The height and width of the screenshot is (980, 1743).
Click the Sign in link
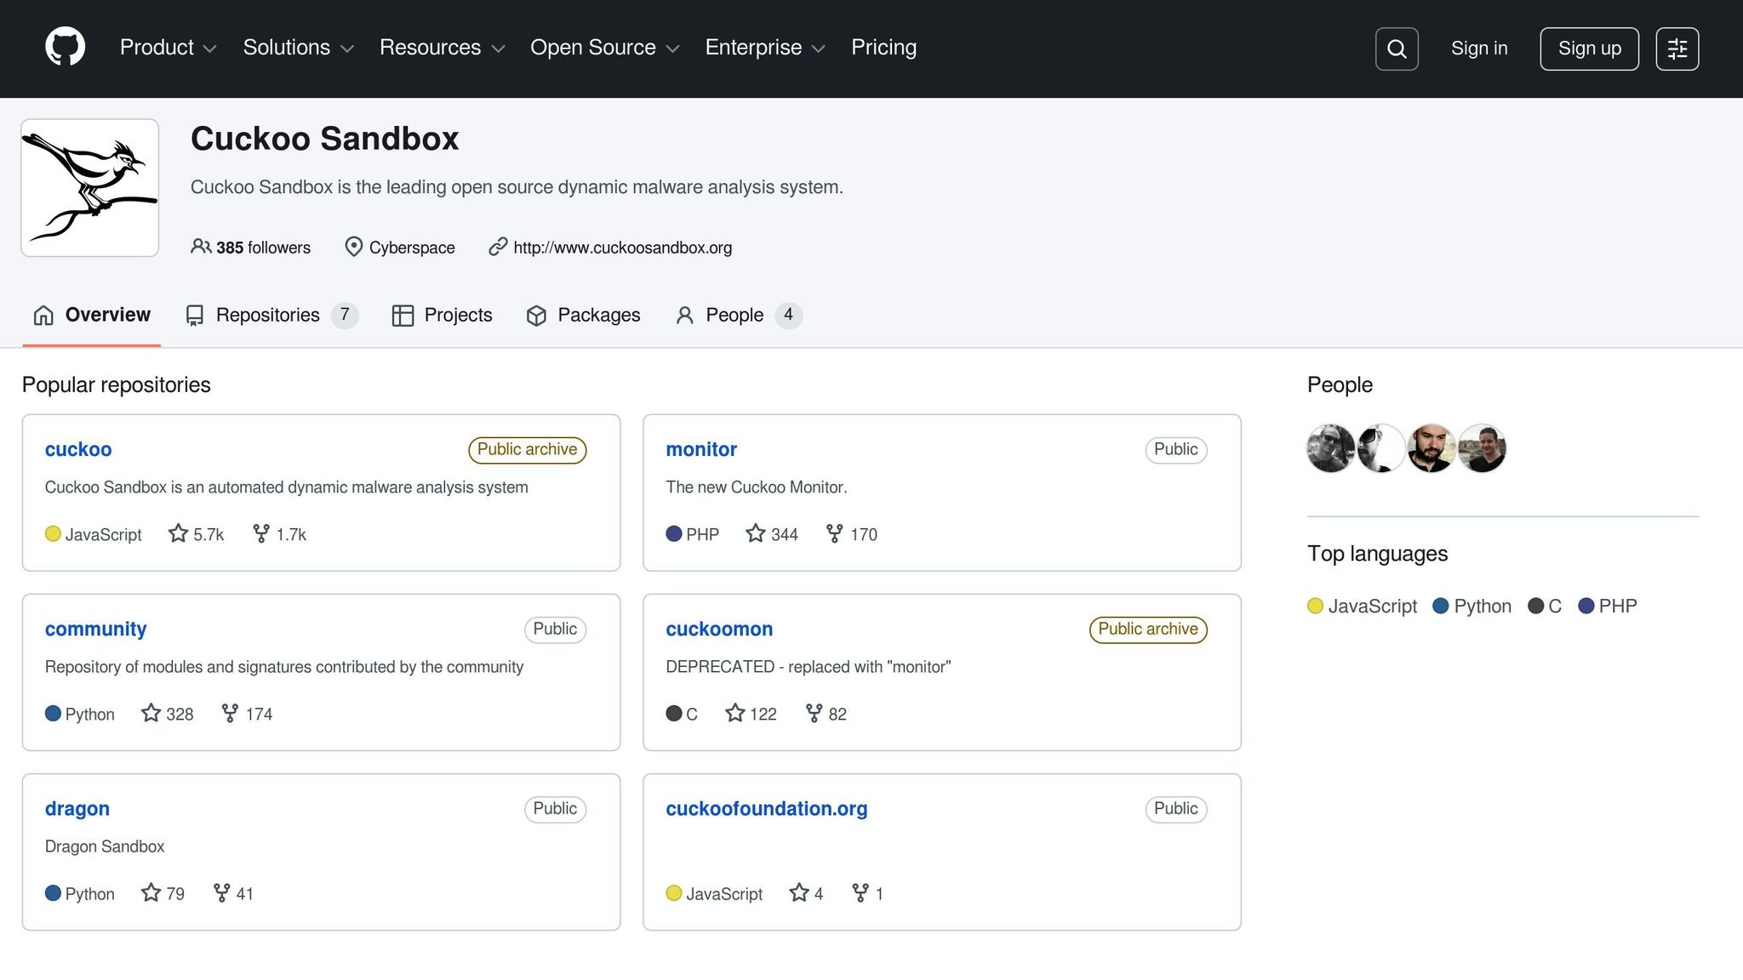tap(1479, 48)
